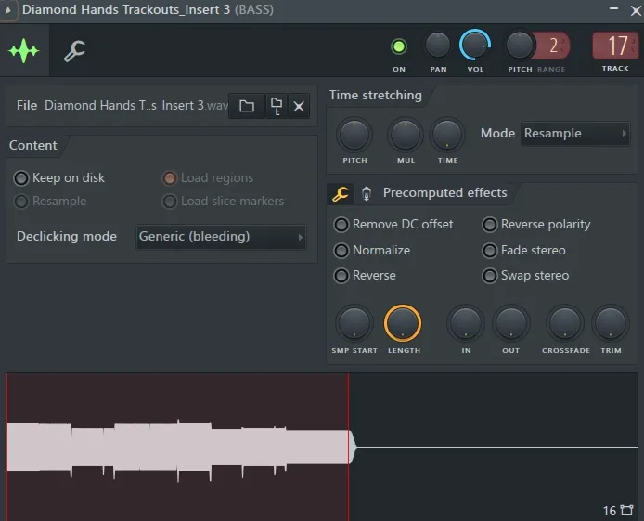
Task: Select the envelope tab next to Precomputed effects
Action: tap(367, 193)
